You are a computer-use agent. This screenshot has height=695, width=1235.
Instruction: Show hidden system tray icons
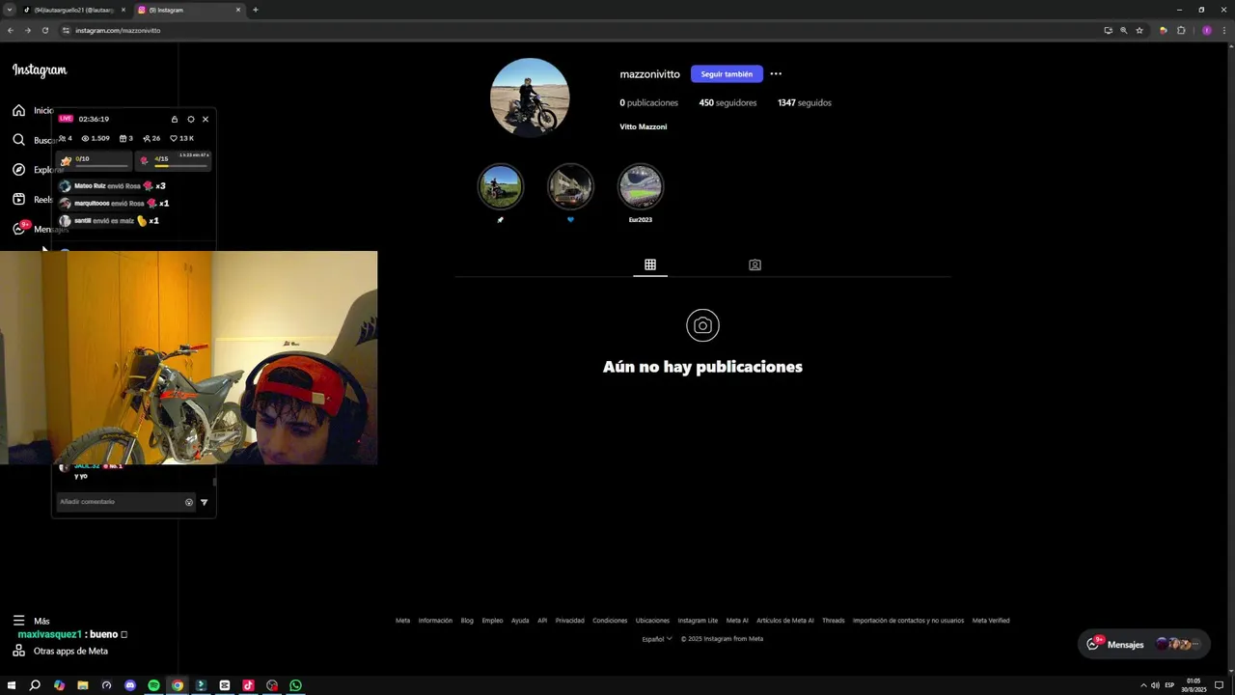click(1143, 685)
